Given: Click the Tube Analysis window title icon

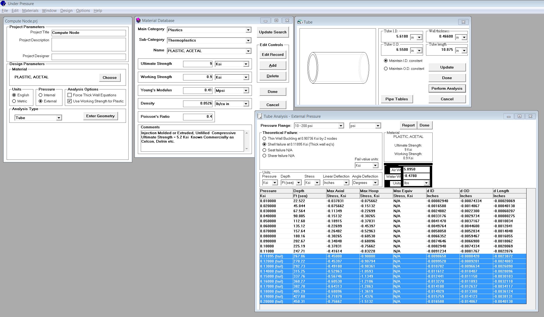Looking at the screenshot, I should (x=260, y=116).
